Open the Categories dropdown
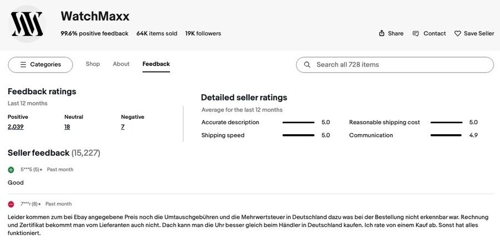Image resolution: width=500 pixels, height=243 pixels. [x=41, y=65]
